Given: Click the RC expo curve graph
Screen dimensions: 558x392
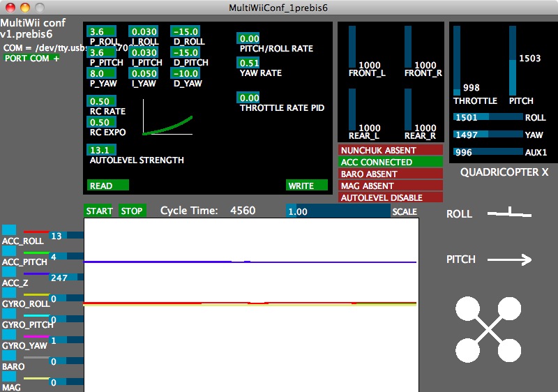Looking at the screenshot, I should point(167,117).
